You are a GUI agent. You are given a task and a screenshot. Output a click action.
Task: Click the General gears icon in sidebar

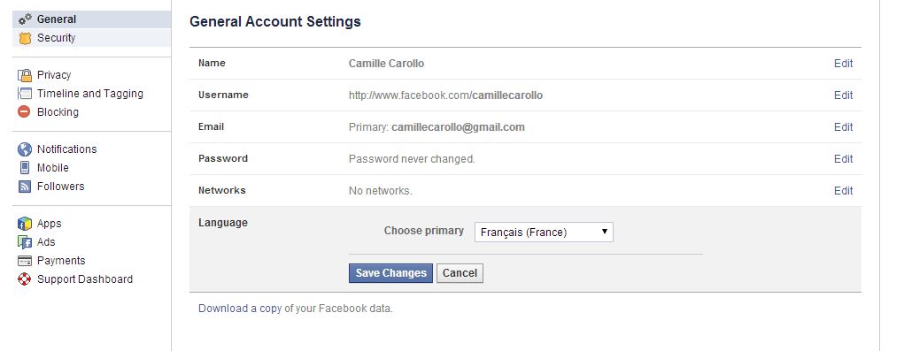(x=25, y=19)
